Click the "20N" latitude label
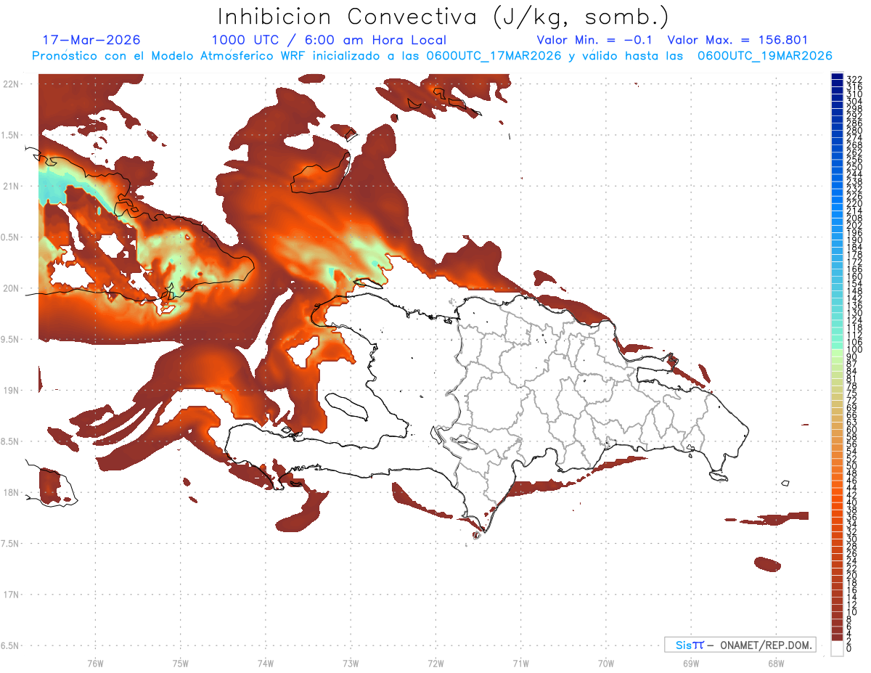871x673 pixels. (x=12, y=288)
